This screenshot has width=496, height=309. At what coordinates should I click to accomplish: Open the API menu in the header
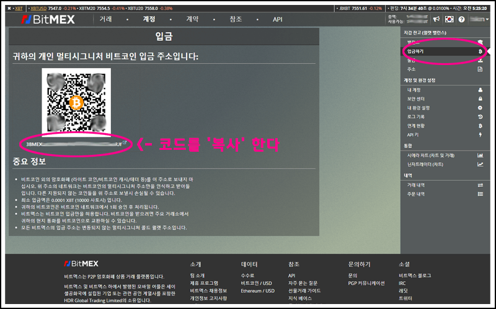(277, 20)
